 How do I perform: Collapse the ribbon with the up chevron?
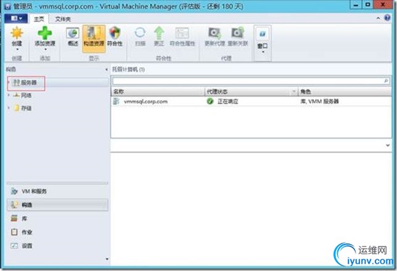point(378,18)
